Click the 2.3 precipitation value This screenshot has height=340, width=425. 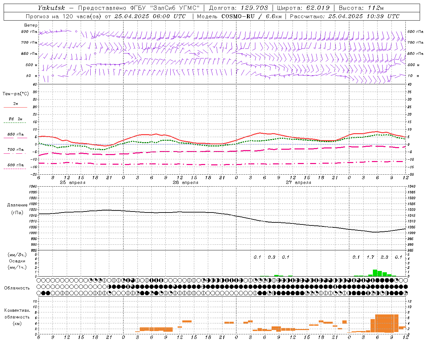tap(384, 257)
